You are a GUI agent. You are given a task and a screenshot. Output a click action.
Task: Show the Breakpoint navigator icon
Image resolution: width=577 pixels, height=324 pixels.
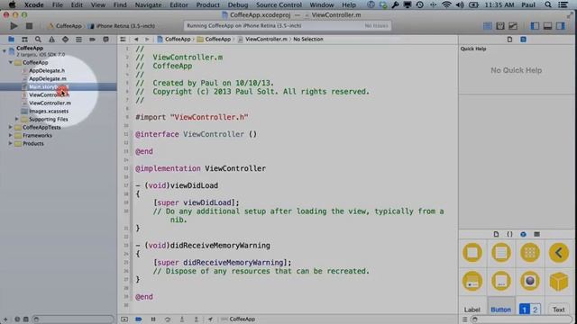click(92, 40)
